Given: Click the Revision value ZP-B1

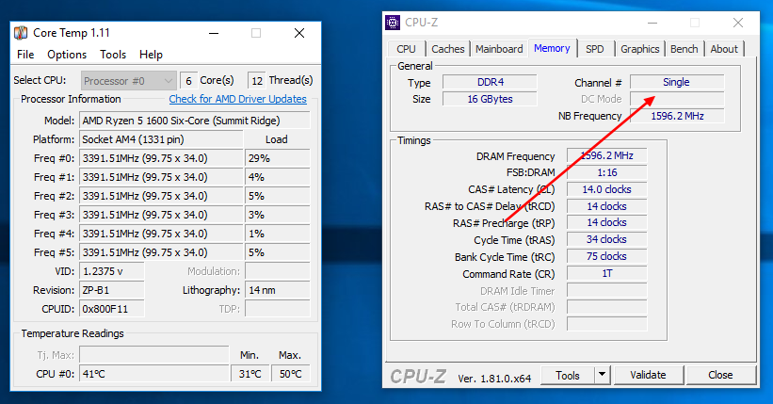Looking at the screenshot, I should pyautogui.click(x=112, y=290).
